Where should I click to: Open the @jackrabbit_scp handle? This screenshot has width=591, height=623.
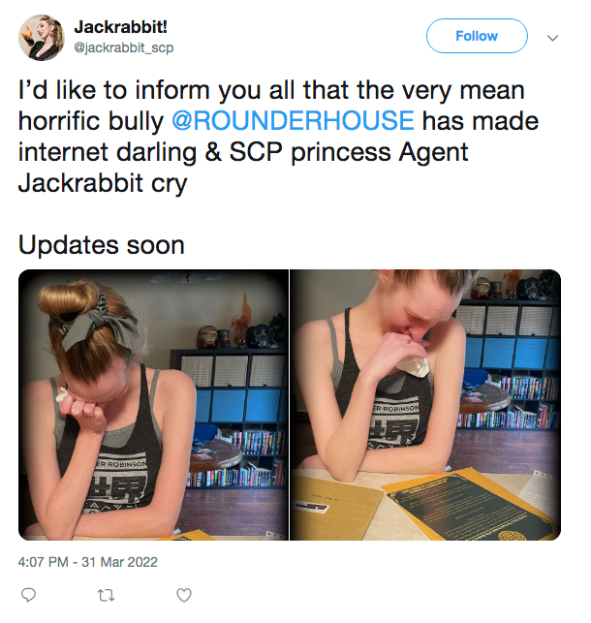point(124,48)
